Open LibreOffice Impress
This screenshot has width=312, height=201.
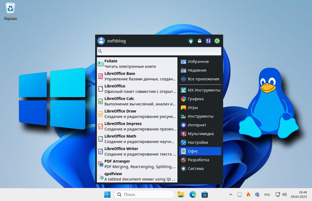(x=137, y=126)
